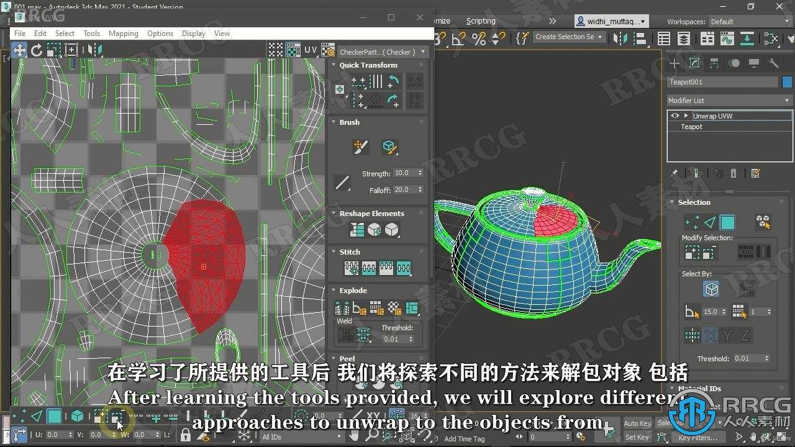
Task: Open the widhi_muttaq user account dropdown
Action: [611, 22]
